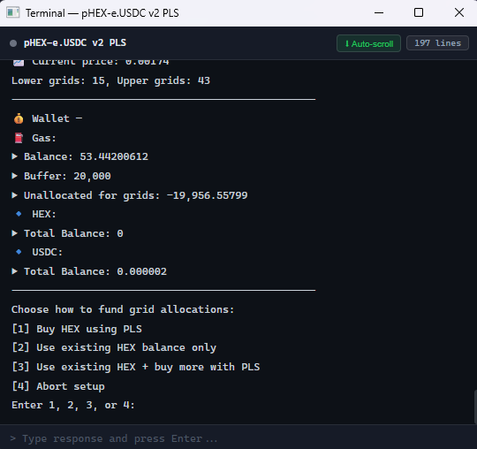
Task: Click the money bag Wallet icon
Action: click(19, 118)
